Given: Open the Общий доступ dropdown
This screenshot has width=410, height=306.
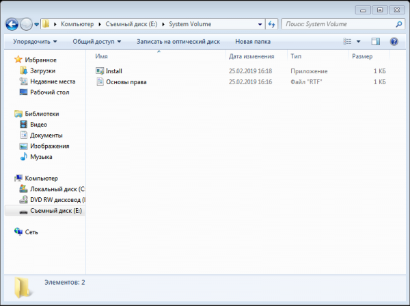Looking at the screenshot, I should 96,41.
